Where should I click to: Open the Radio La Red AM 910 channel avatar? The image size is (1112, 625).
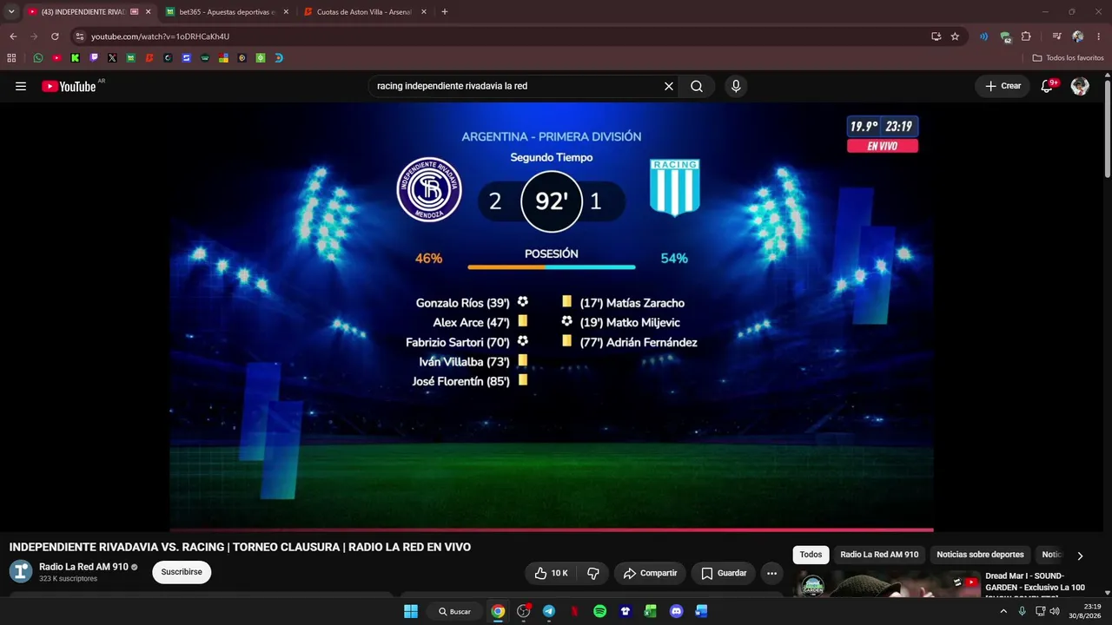tap(21, 571)
